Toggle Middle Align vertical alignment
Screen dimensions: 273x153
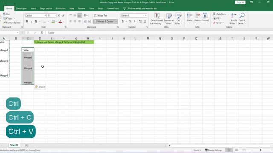75,15
